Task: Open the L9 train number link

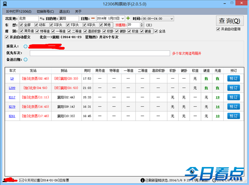Action: tap(12, 79)
